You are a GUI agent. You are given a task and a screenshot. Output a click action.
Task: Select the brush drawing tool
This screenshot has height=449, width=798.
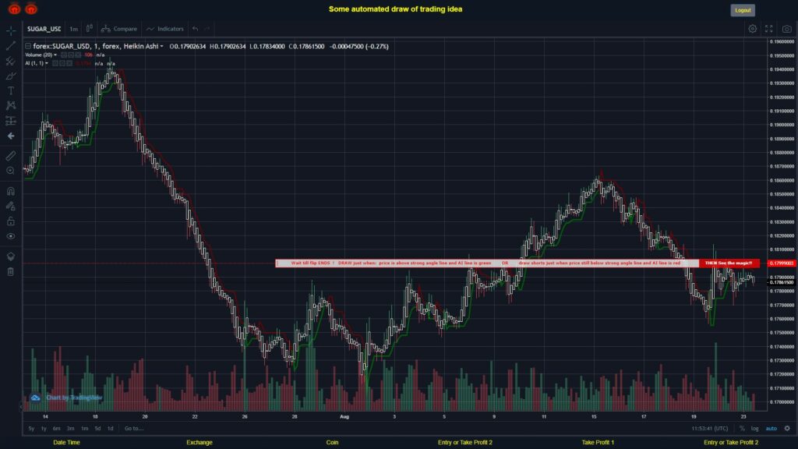11,76
